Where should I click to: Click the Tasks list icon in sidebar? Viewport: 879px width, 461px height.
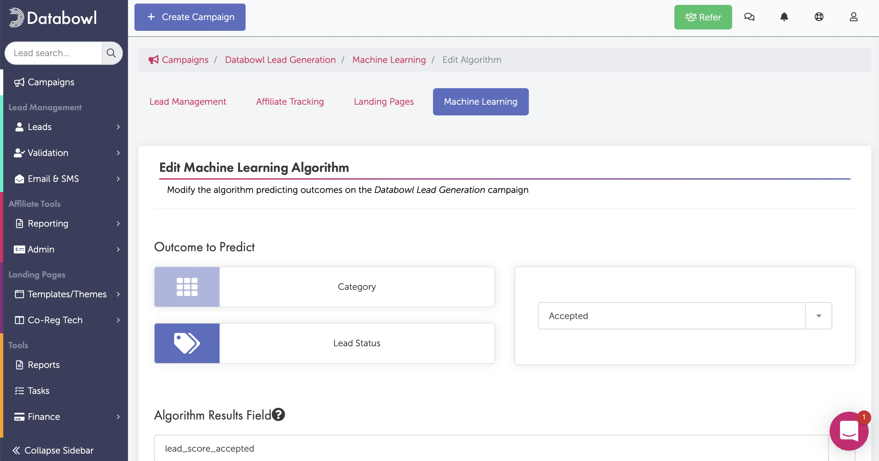click(x=19, y=391)
